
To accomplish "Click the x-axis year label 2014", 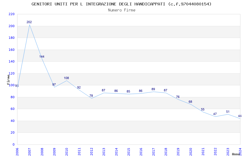I will coord(116,152).
